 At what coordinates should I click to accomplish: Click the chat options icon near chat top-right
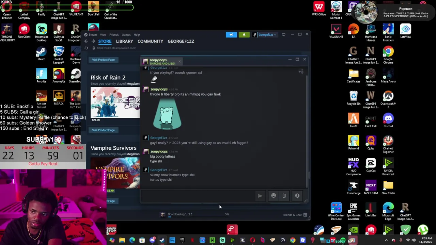301,72
